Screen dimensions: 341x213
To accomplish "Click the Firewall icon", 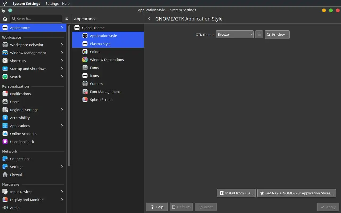I will [5, 175].
